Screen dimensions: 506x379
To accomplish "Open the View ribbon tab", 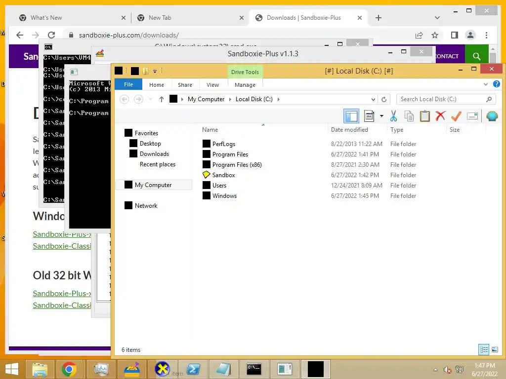I will [212, 85].
